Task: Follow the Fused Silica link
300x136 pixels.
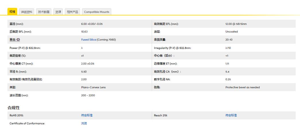Action: 89,40
